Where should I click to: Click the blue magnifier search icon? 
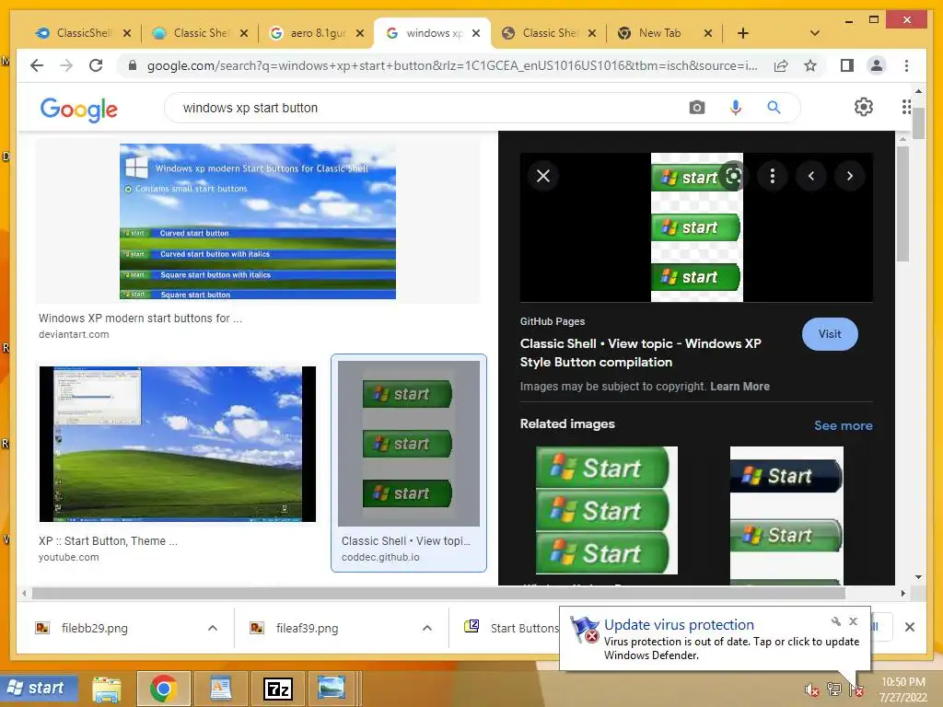pos(774,108)
